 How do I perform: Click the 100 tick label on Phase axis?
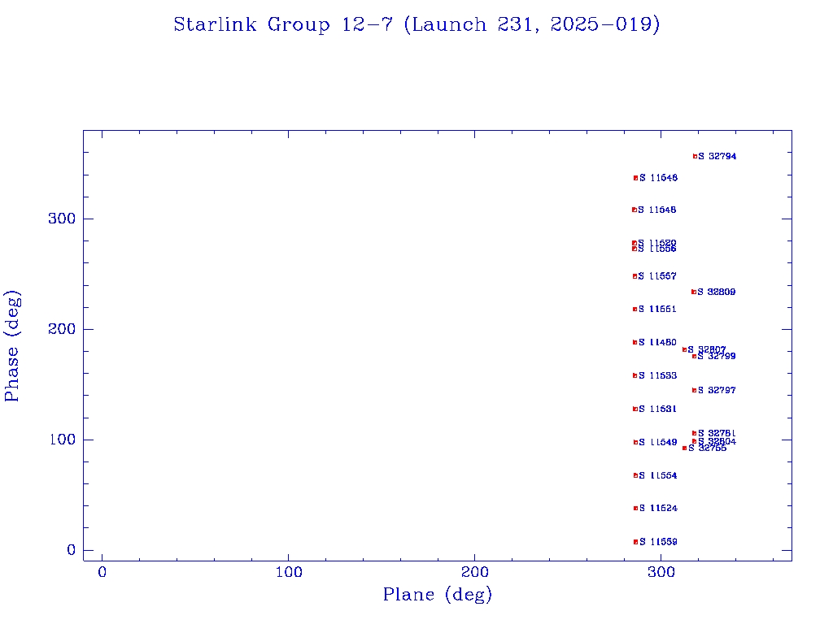click(x=62, y=440)
